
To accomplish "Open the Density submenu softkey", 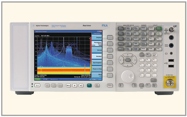I will (97, 56).
